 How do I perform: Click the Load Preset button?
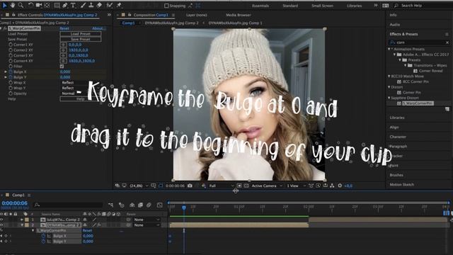click(x=81, y=34)
